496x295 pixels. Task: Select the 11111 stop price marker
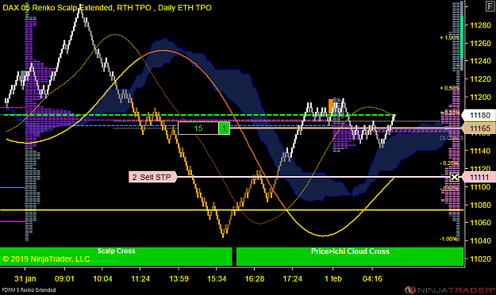(479, 177)
